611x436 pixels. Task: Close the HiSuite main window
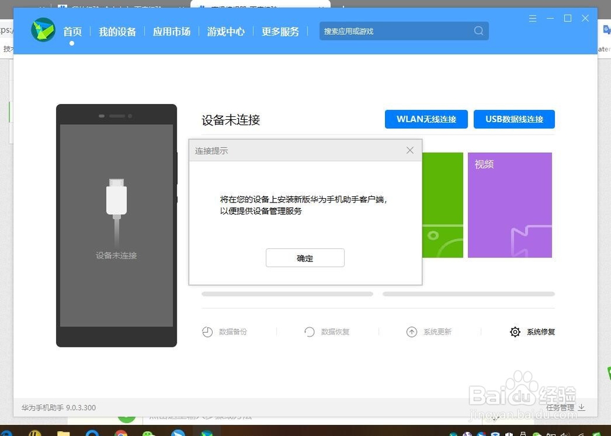coord(585,18)
